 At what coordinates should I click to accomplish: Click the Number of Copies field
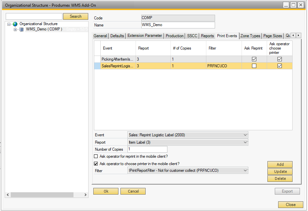pos(147,149)
